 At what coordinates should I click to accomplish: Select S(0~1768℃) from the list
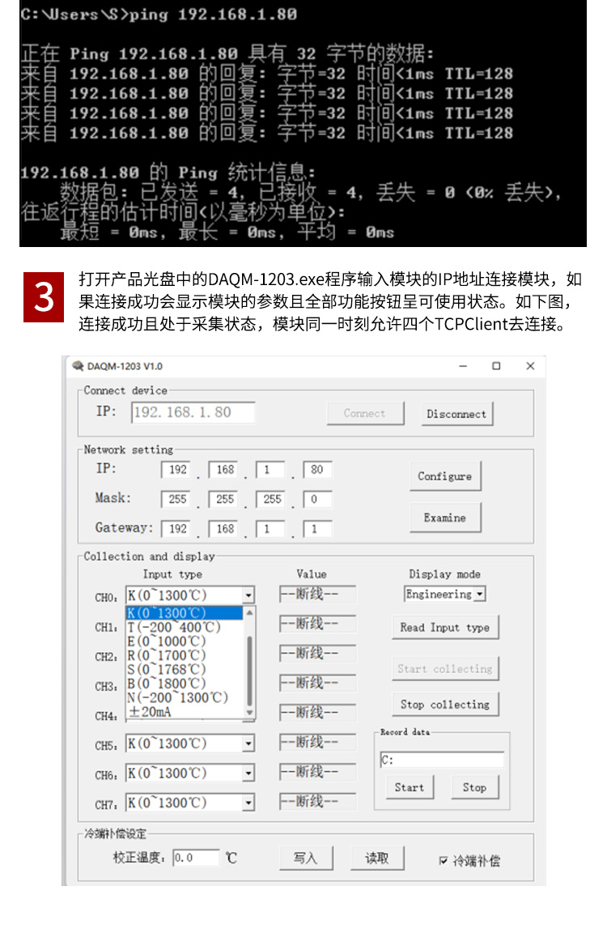coord(185,670)
